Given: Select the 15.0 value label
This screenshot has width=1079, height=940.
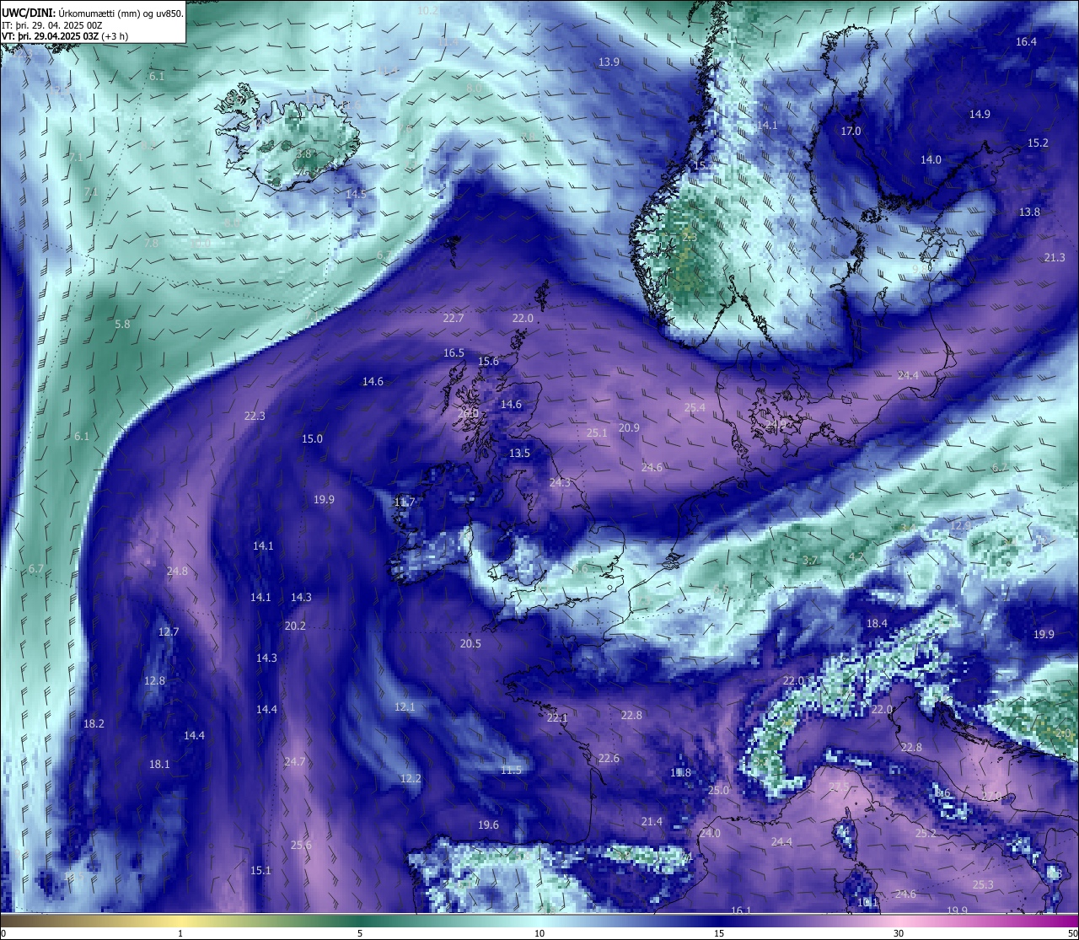Looking at the screenshot, I should tap(312, 438).
